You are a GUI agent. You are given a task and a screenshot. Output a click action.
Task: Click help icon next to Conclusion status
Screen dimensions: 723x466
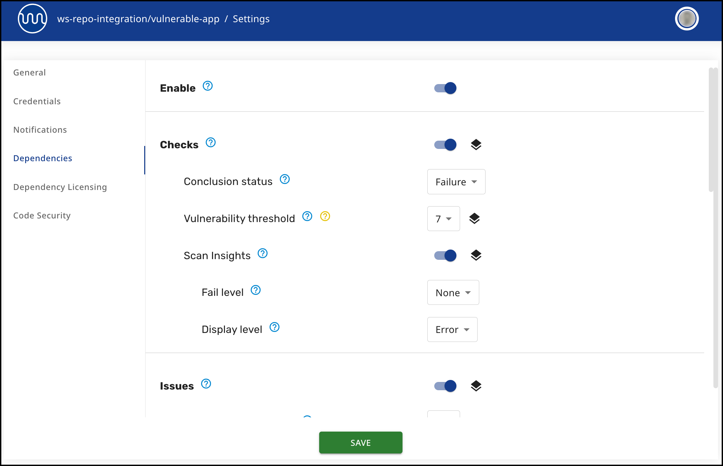[285, 179]
